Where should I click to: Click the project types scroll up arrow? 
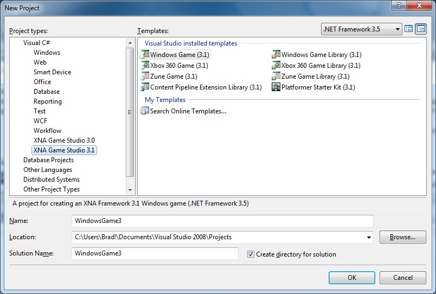point(130,43)
